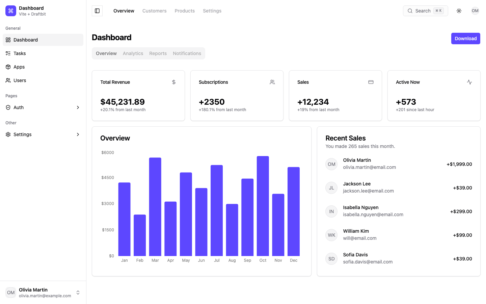Switch to the Reports tab
This screenshot has width=486, height=304.
click(158, 53)
